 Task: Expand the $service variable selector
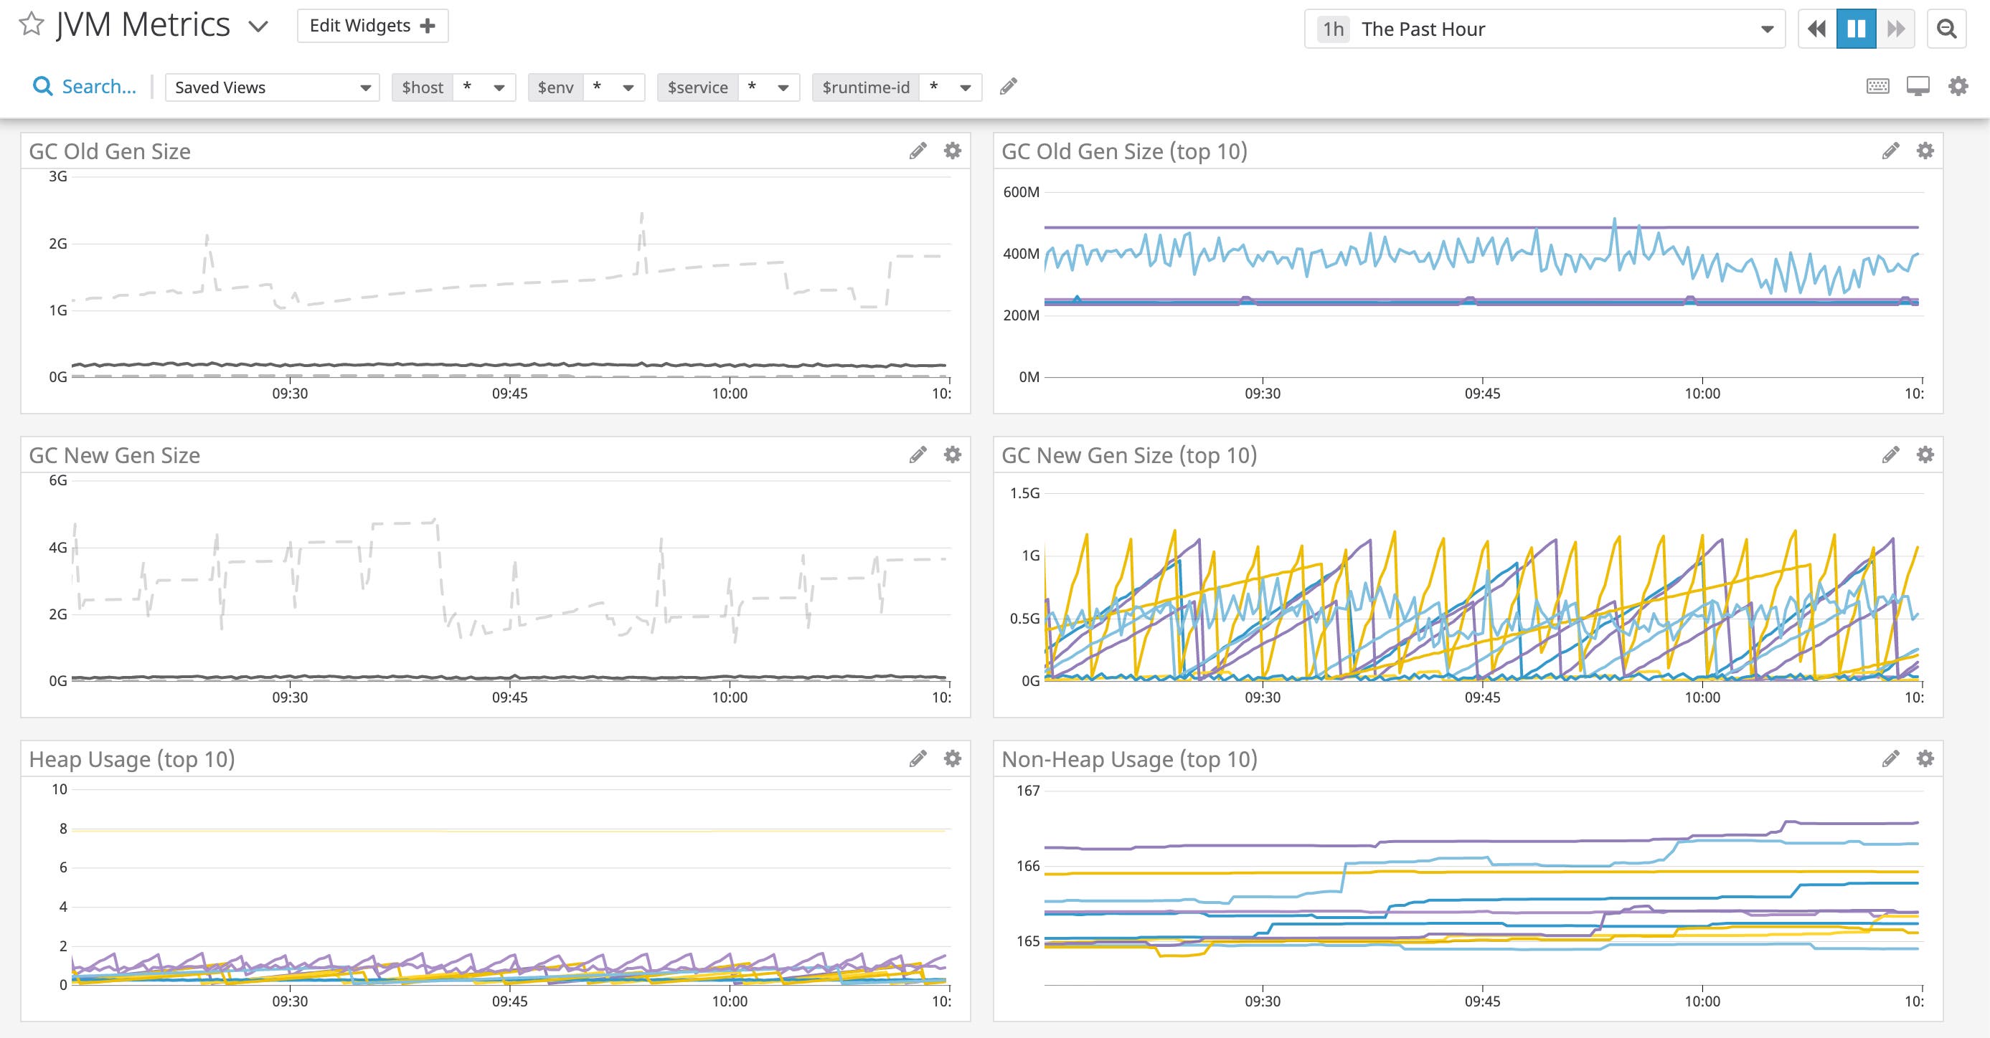point(784,87)
